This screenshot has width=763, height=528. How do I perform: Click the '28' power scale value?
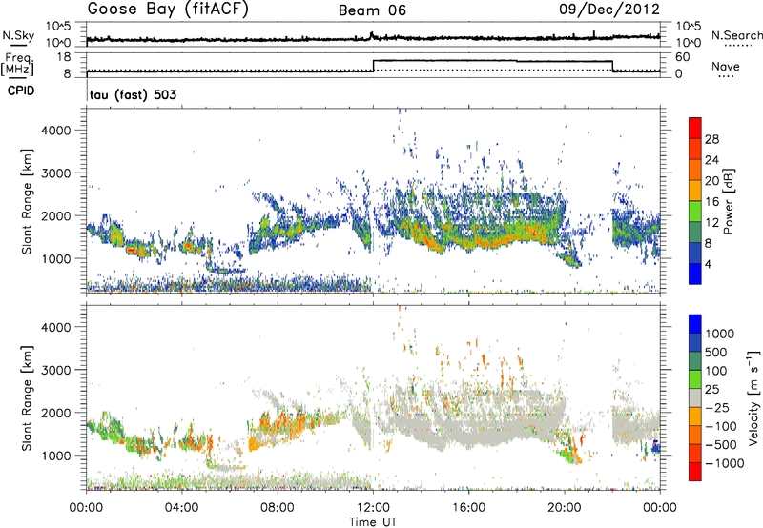(711, 139)
